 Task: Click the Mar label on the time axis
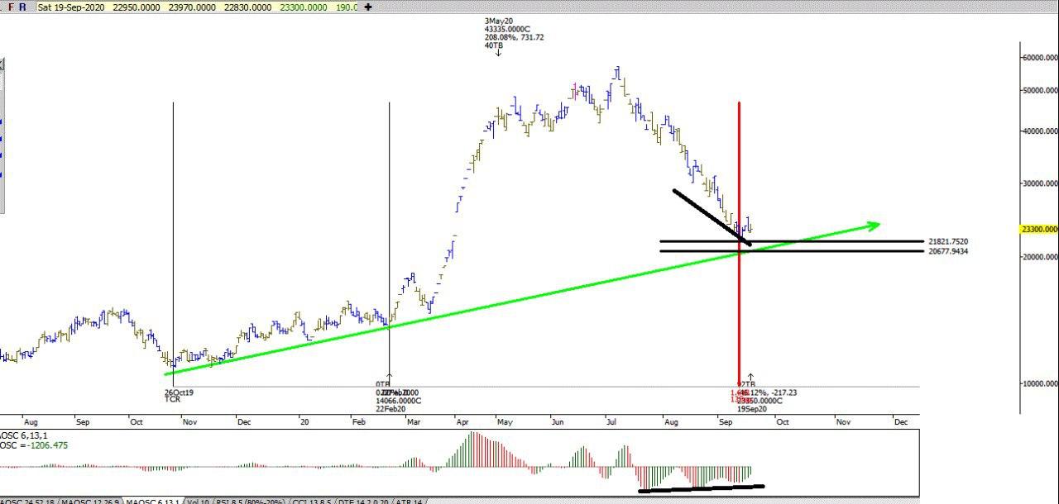[x=414, y=421]
